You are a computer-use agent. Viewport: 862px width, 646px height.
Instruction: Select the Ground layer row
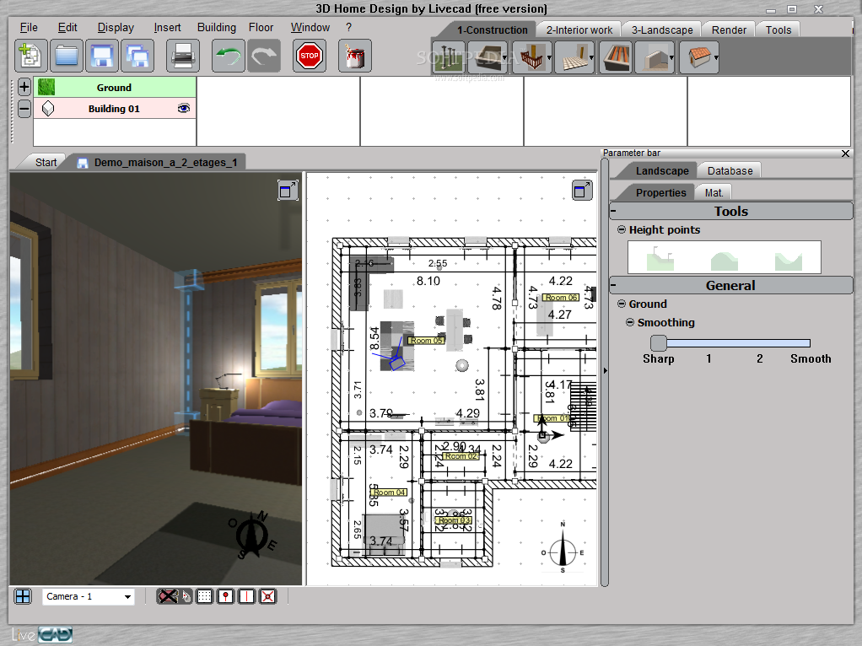pyautogui.click(x=115, y=88)
